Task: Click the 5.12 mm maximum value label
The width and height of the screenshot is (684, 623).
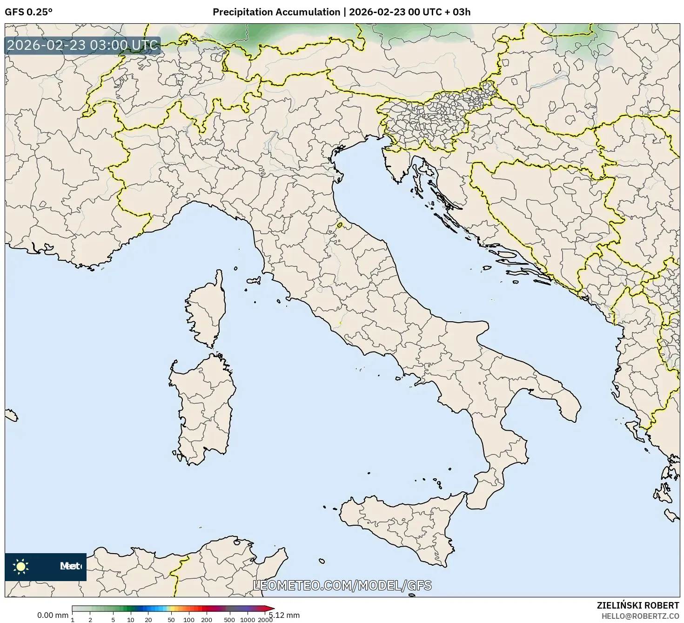Action: [x=284, y=616]
